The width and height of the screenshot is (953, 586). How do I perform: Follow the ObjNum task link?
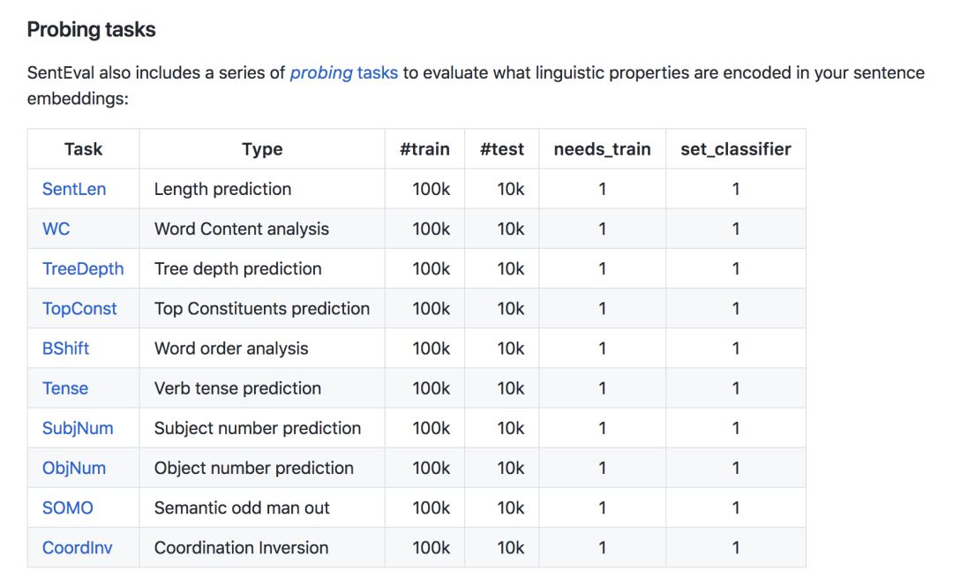click(x=74, y=468)
